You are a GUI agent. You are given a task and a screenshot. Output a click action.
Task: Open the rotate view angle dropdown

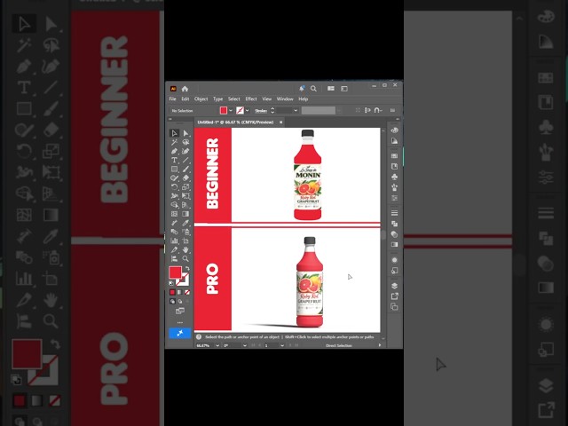click(x=245, y=345)
